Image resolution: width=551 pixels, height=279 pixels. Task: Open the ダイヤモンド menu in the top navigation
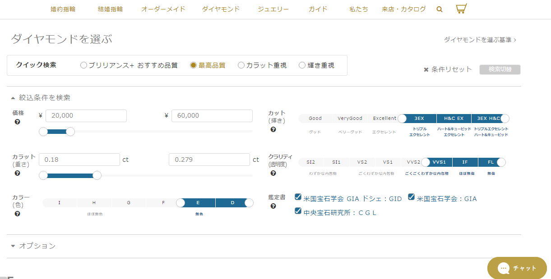[x=221, y=9]
